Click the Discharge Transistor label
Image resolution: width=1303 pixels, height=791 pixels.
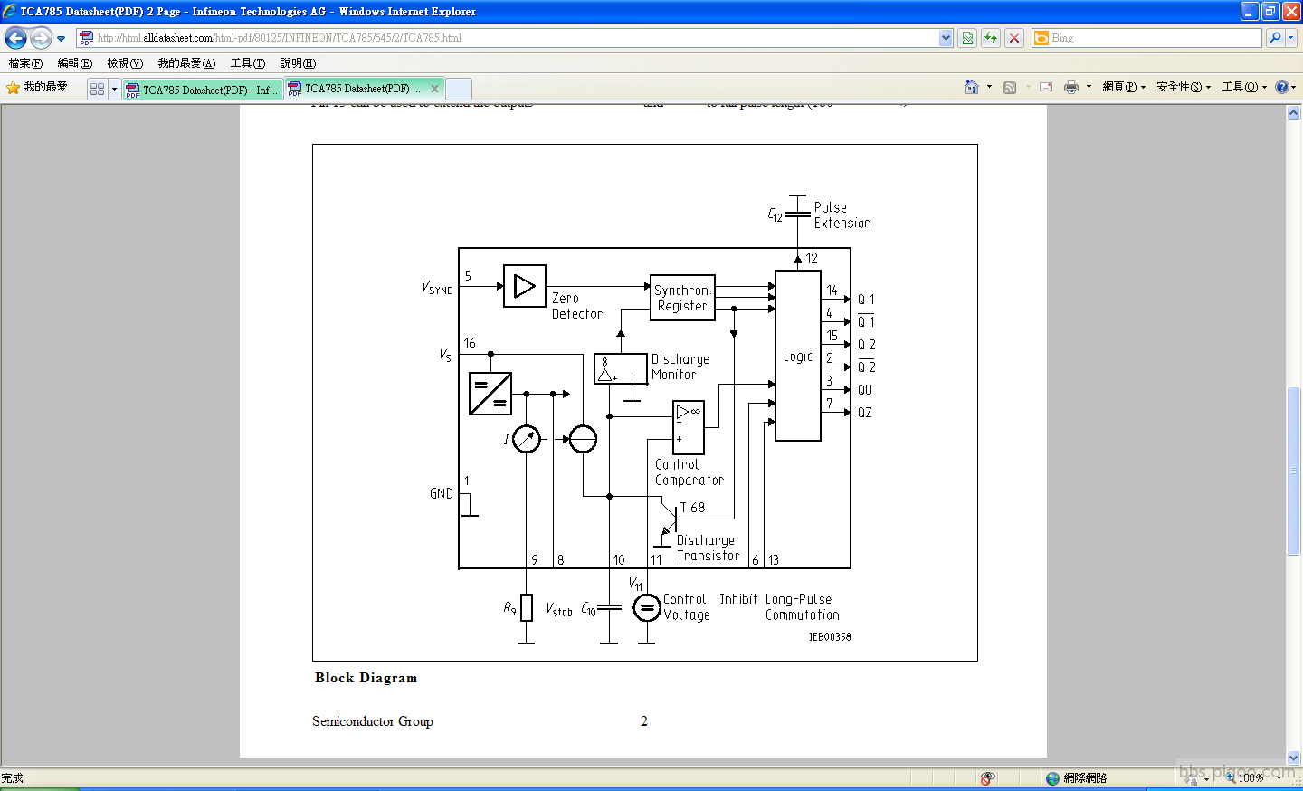(x=708, y=548)
